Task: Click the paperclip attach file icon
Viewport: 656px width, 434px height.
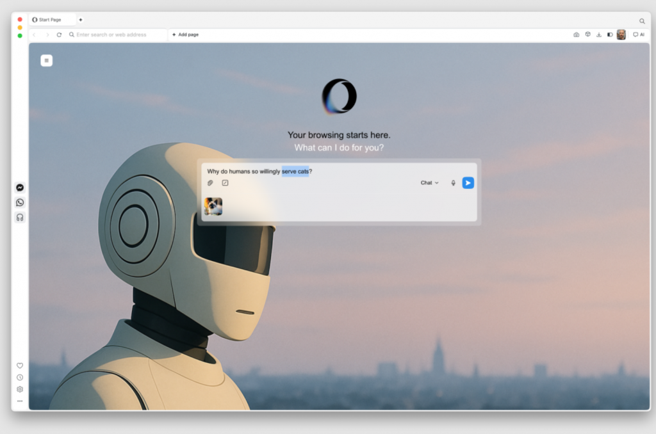Action: click(x=210, y=183)
